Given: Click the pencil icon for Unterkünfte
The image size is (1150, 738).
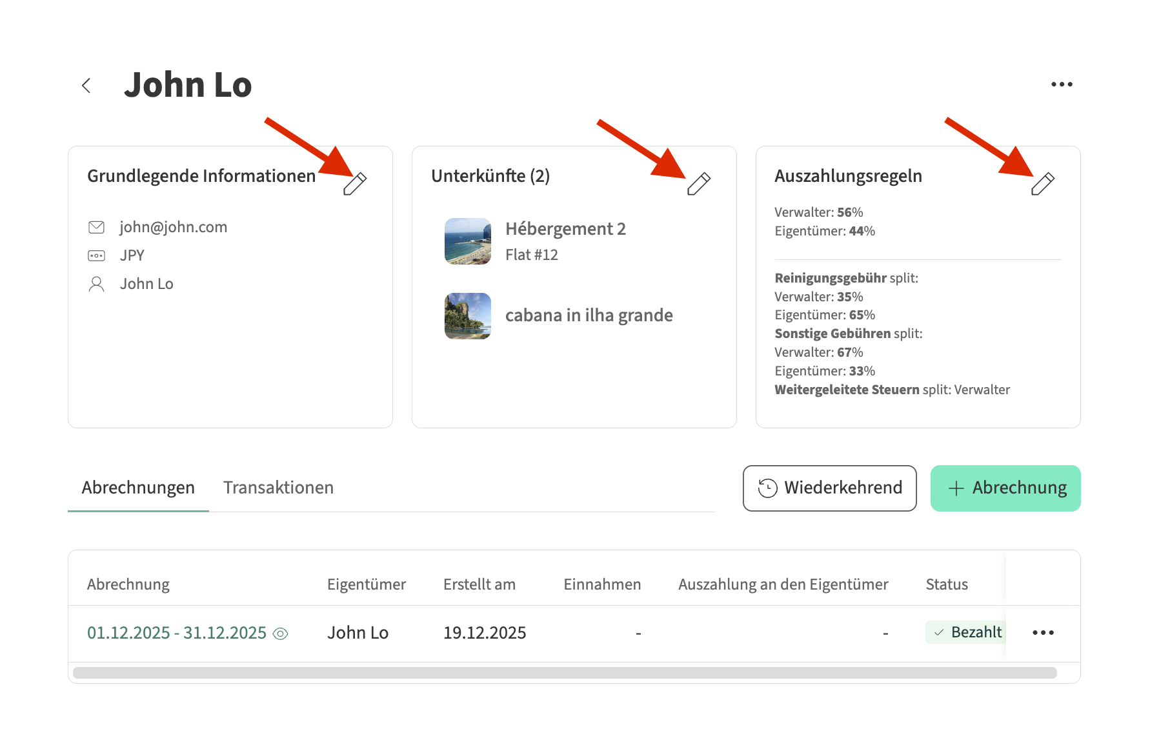Looking at the screenshot, I should point(699,184).
